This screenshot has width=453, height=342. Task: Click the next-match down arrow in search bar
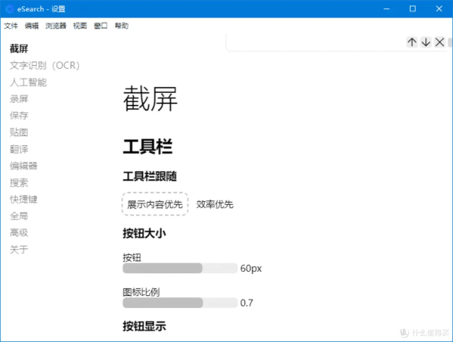tap(426, 42)
